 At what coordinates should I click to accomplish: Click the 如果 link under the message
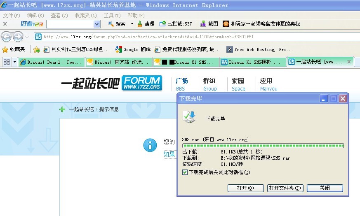(x=169, y=154)
